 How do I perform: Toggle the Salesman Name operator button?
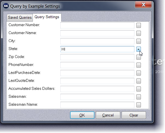pyautogui.click(x=138, y=105)
